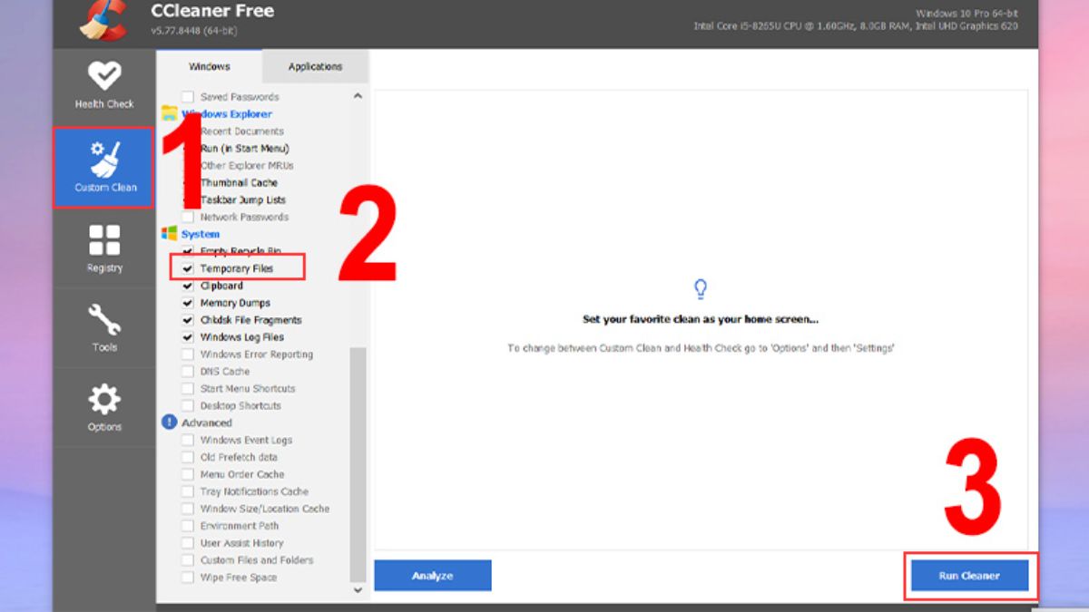Enable Window Size/Location Cache checkbox
The width and height of the screenshot is (1089, 612).
188,509
